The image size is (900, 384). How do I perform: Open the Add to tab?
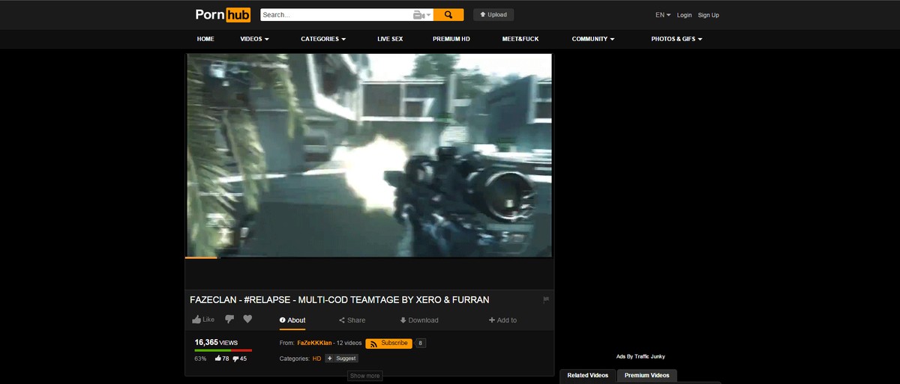(502, 320)
